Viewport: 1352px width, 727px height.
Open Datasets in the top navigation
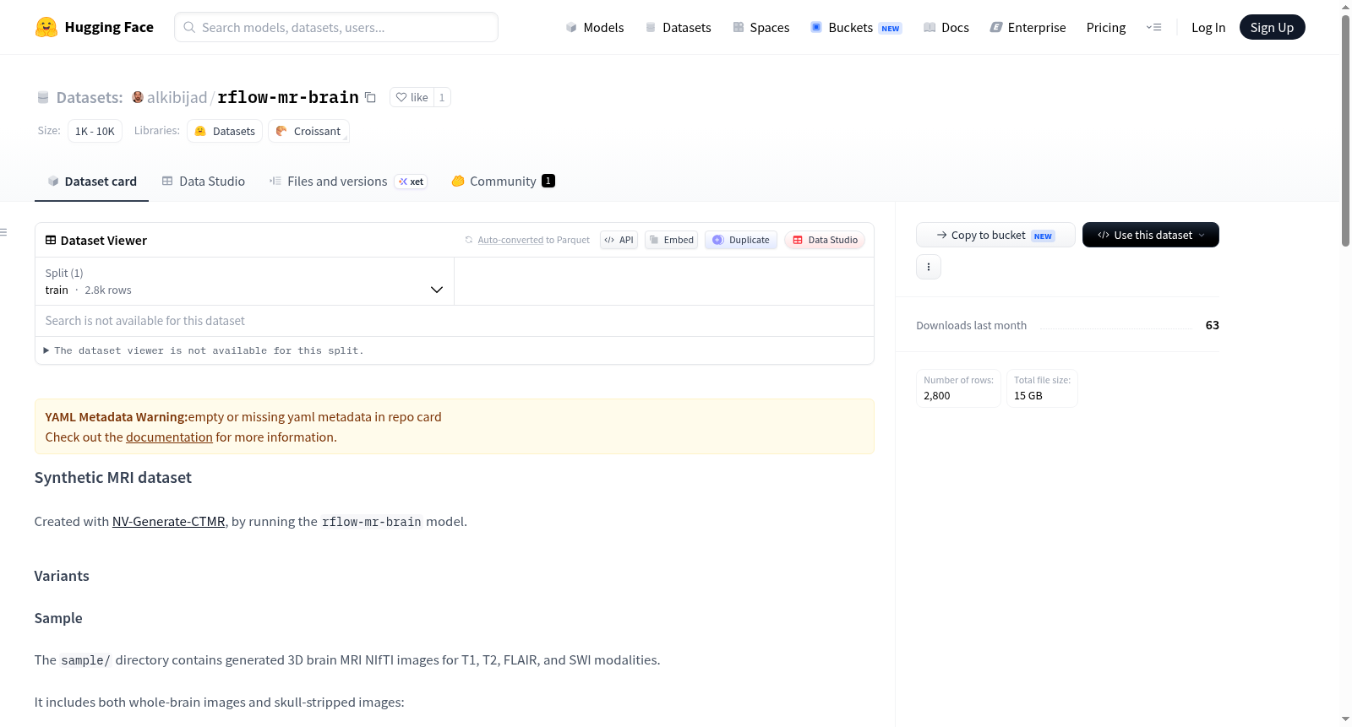click(679, 27)
